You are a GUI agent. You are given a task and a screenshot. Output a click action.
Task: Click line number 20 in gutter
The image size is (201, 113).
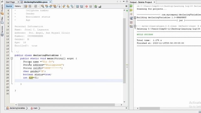point(8,62)
